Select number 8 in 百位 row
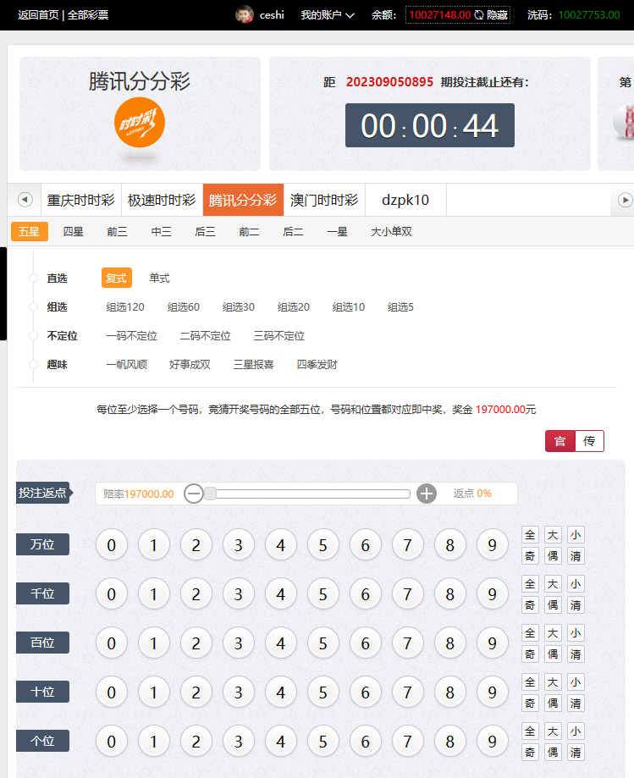The height and width of the screenshot is (778, 634). click(x=450, y=643)
